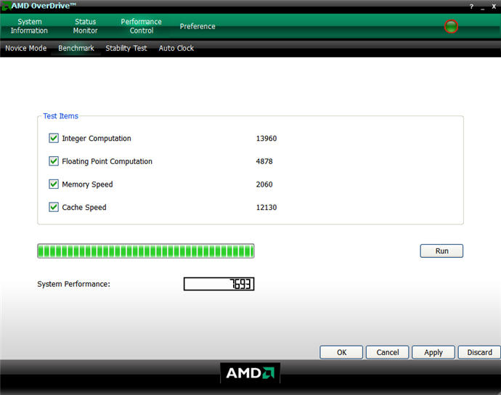The height and width of the screenshot is (395, 501).
Task: Minimize the AMD OverDrive window
Action: pos(482,7)
